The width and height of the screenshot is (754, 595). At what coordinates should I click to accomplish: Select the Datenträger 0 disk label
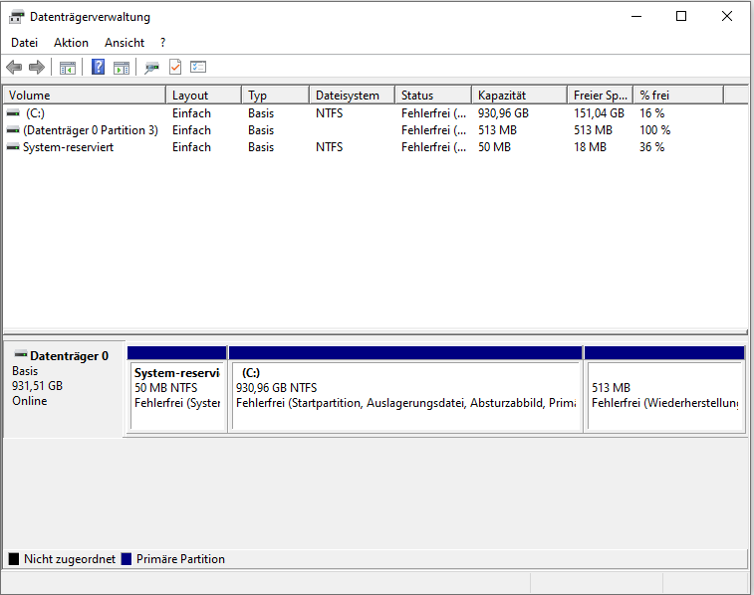click(x=69, y=356)
